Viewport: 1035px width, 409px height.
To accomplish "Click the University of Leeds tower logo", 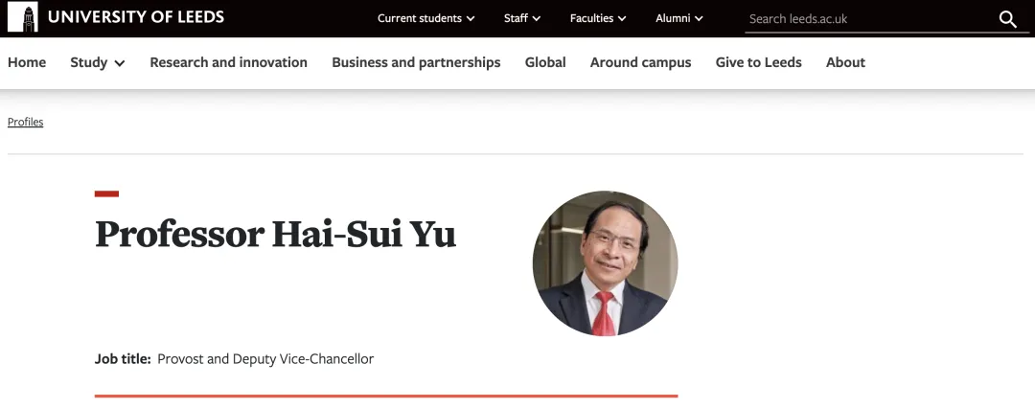I will (22, 17).
